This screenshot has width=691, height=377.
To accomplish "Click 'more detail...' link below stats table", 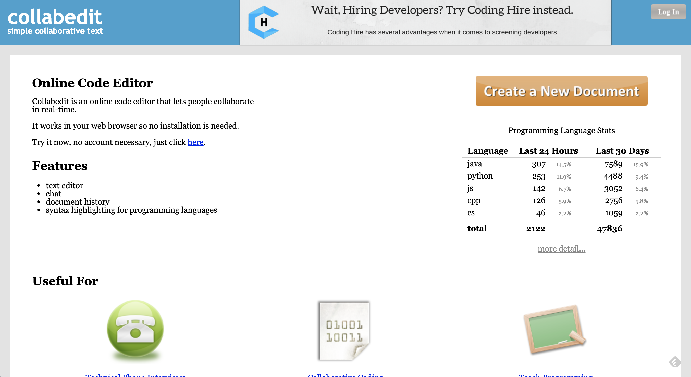I will (561, 248).
